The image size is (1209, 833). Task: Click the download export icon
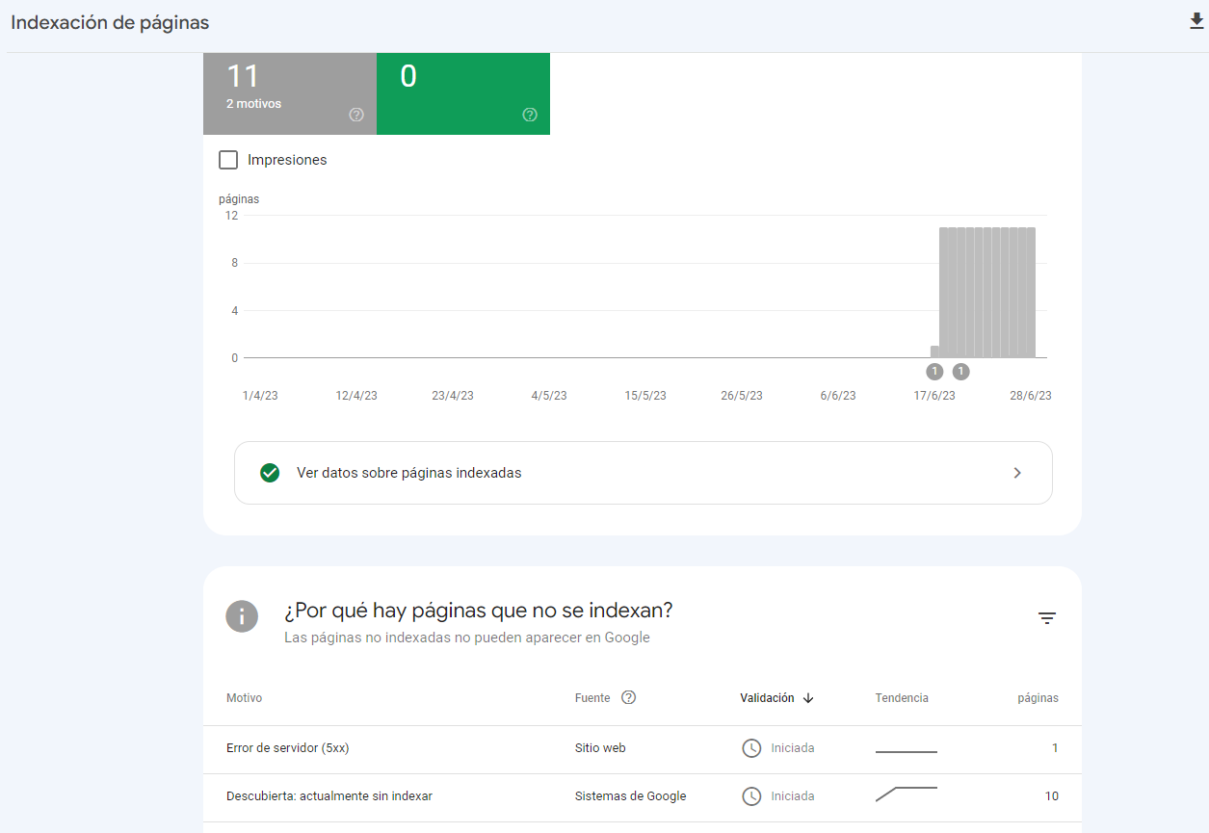pyautogui.click(x=1196, y=21)
